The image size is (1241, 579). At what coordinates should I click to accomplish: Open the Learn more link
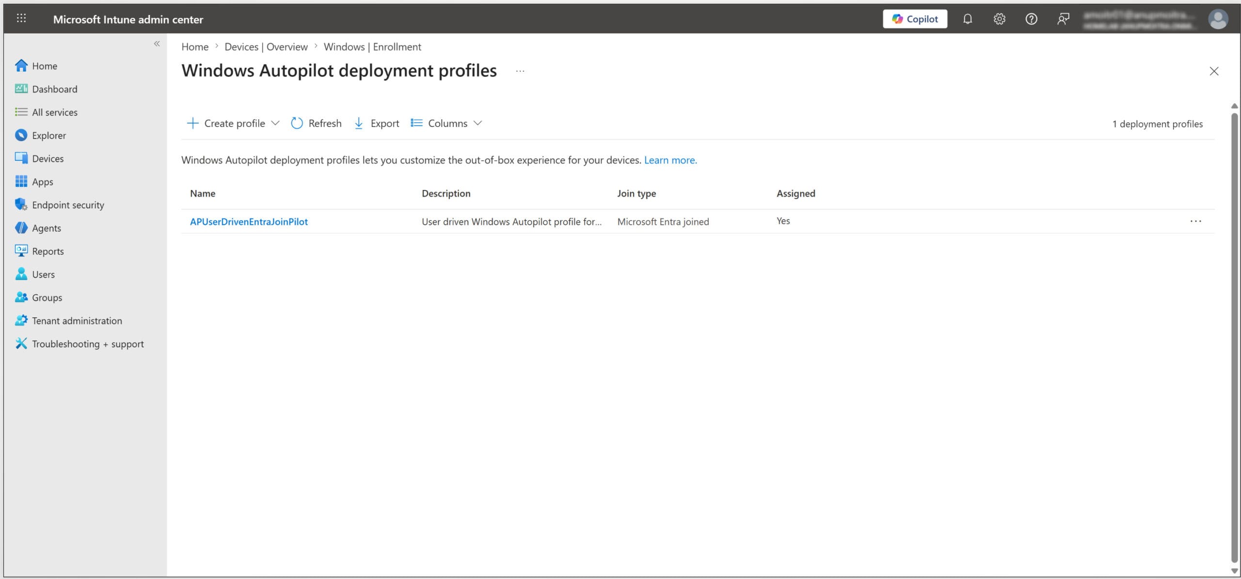click(670, 160)
